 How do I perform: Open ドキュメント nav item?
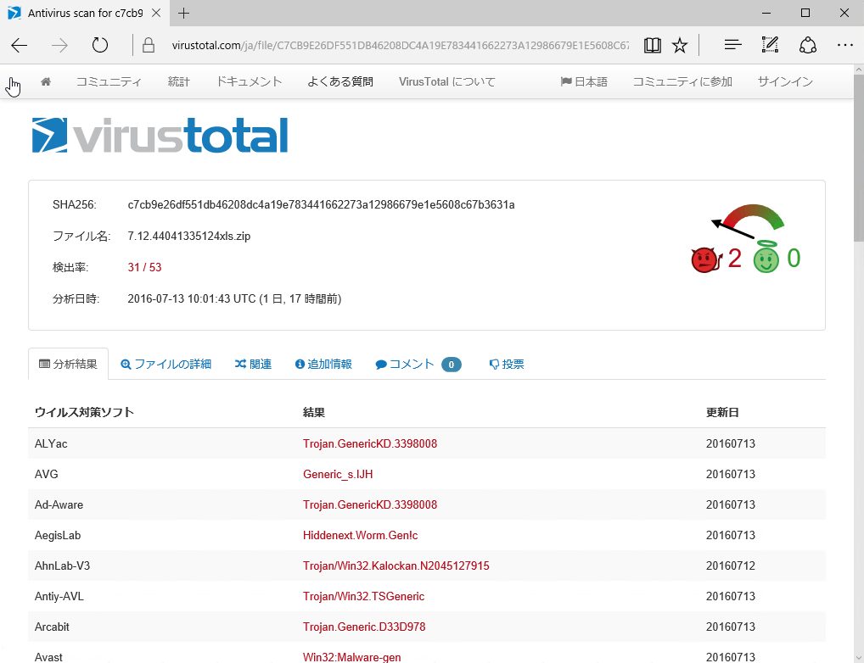click(249, 81)
